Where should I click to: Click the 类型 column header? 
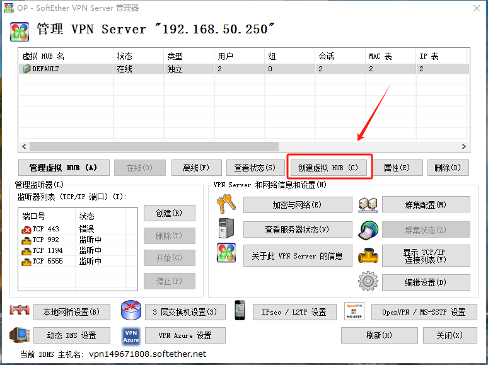(189, 56)
